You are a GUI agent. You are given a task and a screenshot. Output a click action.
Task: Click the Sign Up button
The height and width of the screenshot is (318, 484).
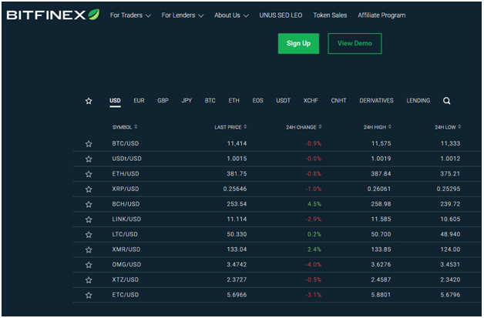[298, 43]
